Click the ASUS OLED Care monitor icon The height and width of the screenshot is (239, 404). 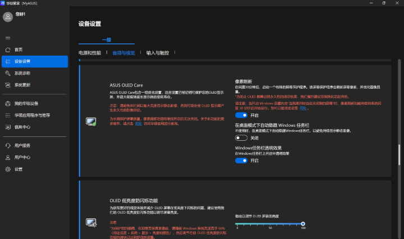point(91,122)
